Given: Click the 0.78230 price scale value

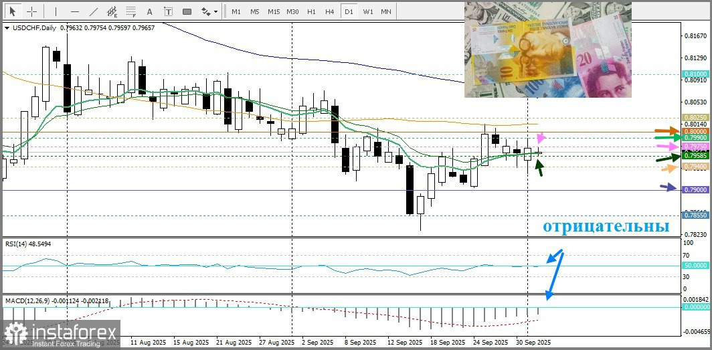Looking at the screenshot, I should point(697,234).
